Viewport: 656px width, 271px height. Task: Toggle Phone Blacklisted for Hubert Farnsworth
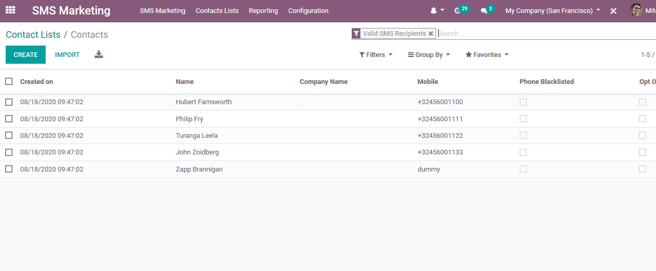click(523, 102)
